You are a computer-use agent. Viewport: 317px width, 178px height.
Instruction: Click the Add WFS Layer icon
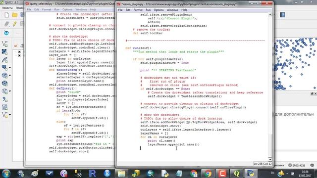coord(4,91)
